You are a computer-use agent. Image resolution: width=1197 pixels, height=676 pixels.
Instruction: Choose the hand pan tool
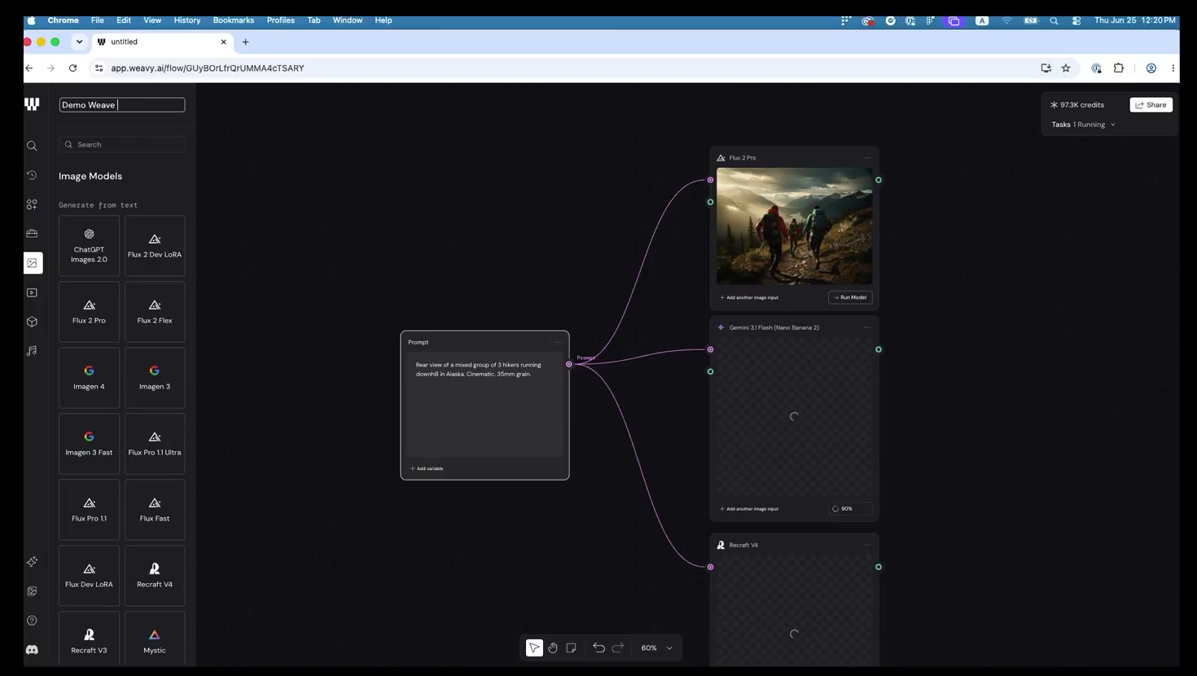coord(553,647)
